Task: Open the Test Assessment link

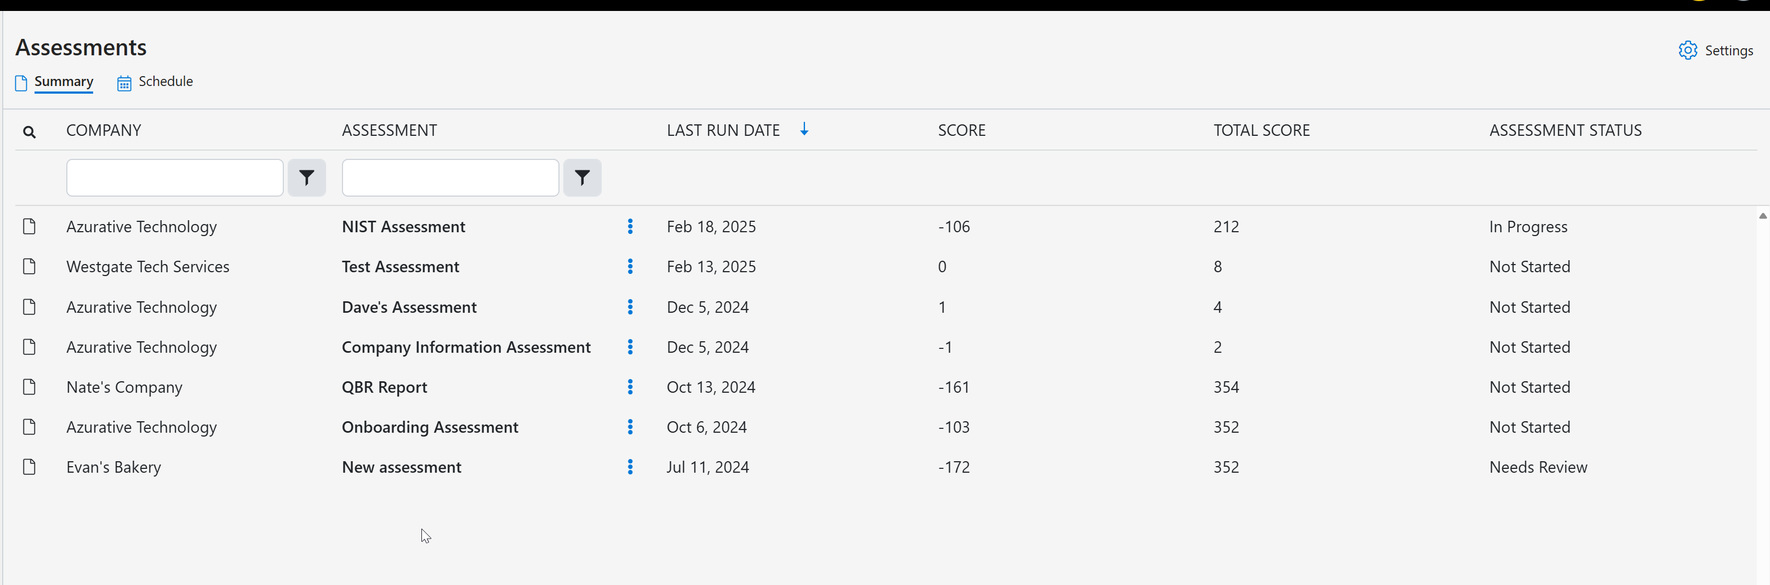Action: click(x=401, y=266)
